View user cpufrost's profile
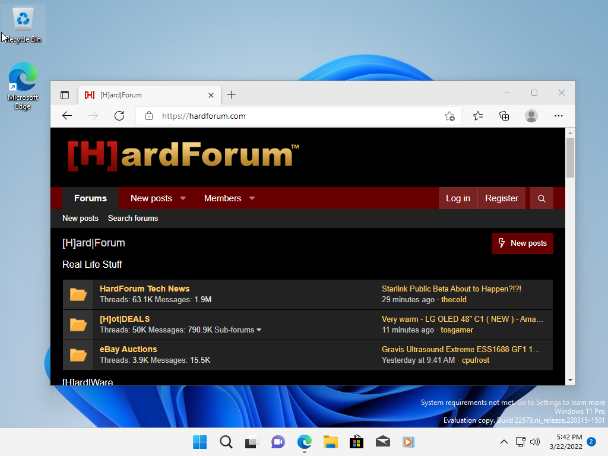 coord(476,360)
